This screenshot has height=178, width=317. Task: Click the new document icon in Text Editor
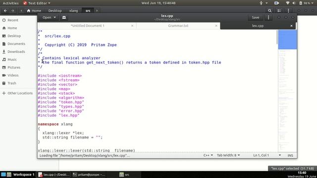(x=64, y=17)
